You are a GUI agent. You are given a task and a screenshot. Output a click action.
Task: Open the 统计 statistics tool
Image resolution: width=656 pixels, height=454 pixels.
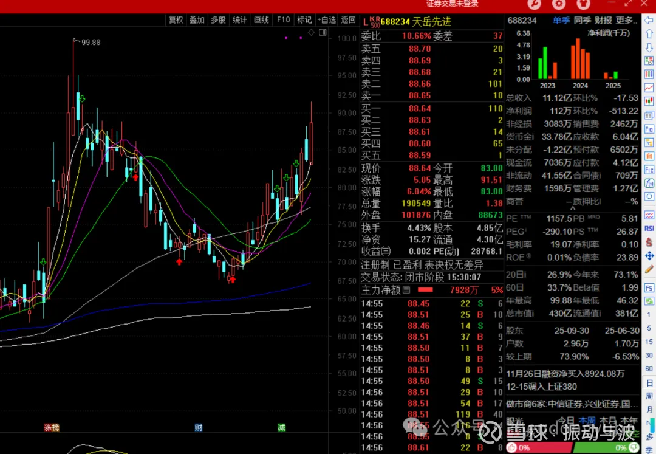pos(240,19)
